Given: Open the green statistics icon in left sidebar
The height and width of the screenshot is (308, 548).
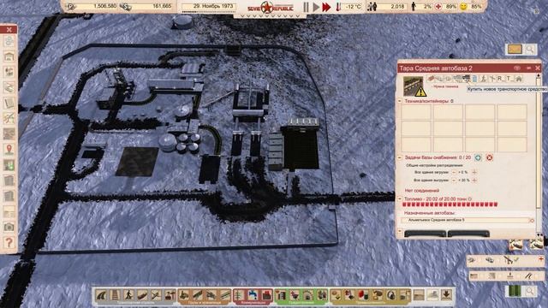Looking at the screenshot, I should 9,165.
